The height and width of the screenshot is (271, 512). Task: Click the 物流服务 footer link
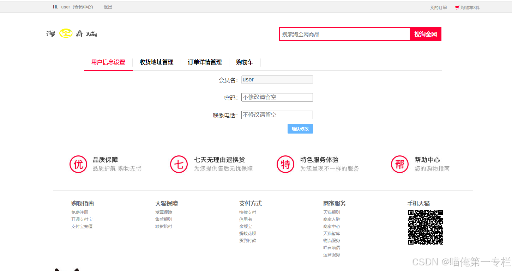tap(332, 241)
